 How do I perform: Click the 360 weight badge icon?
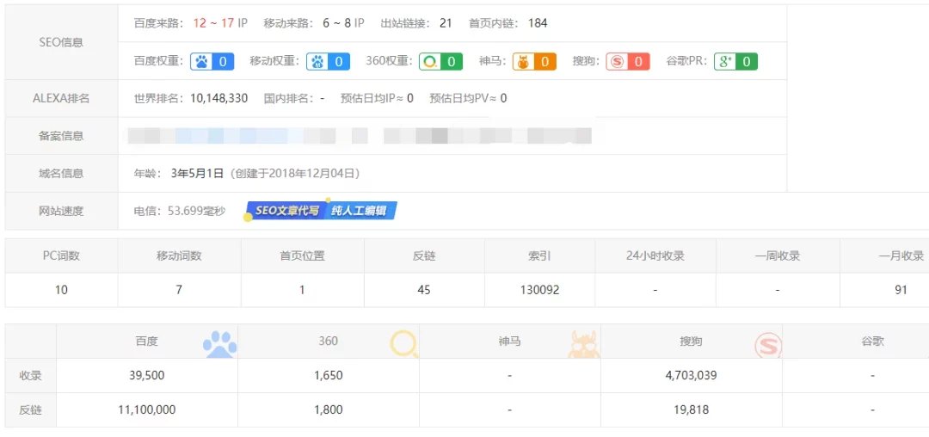tap(440, 61)
